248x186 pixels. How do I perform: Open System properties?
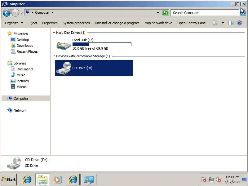coord(76,23)
